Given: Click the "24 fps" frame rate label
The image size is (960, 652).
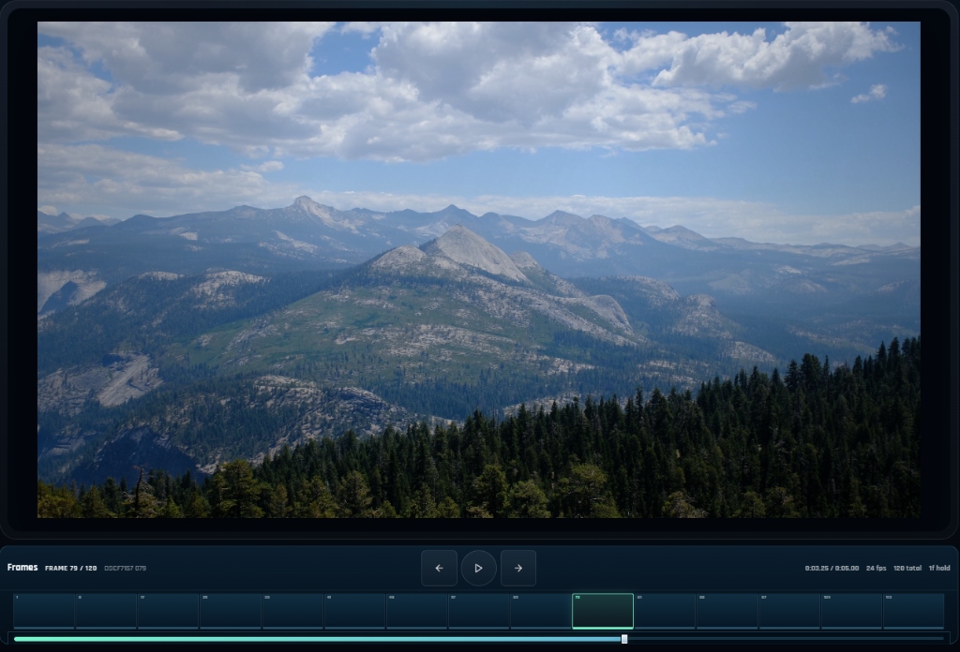Looking at the screenshot, I should (x=877, y=569).
